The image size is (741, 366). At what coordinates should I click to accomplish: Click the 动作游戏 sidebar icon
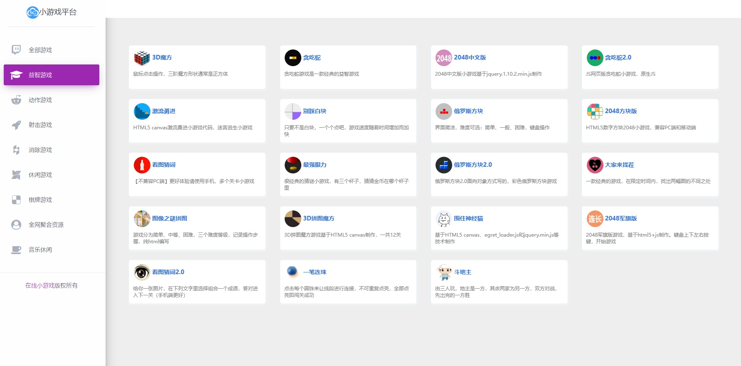(x=16, y=100)
